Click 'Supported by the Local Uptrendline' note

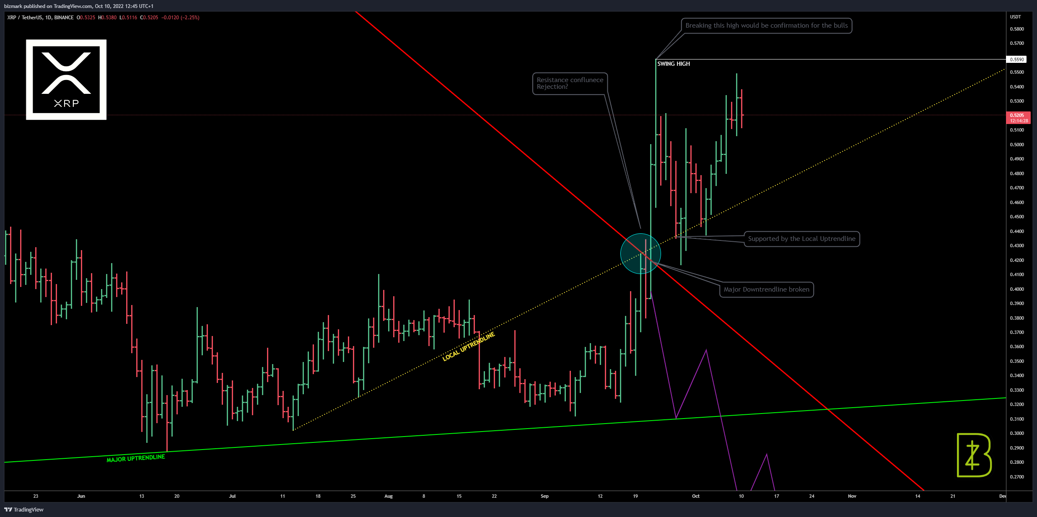(x=802, y=239)
